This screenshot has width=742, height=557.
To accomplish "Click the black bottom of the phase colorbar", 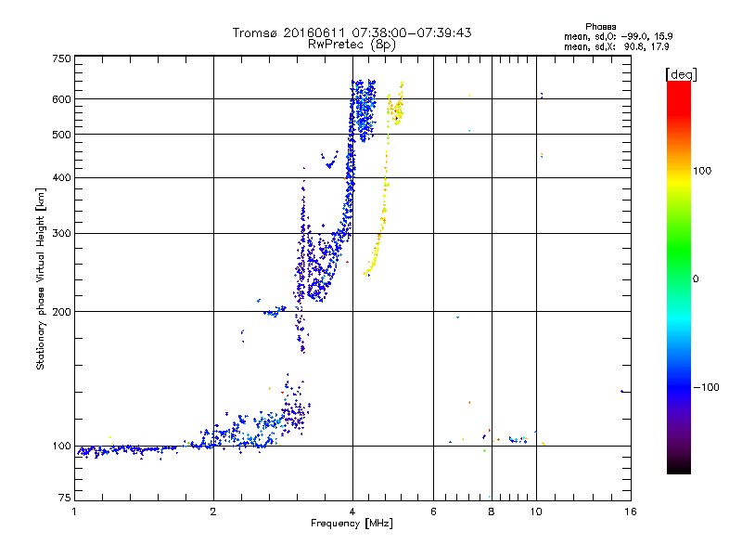I will click(679, 468).
